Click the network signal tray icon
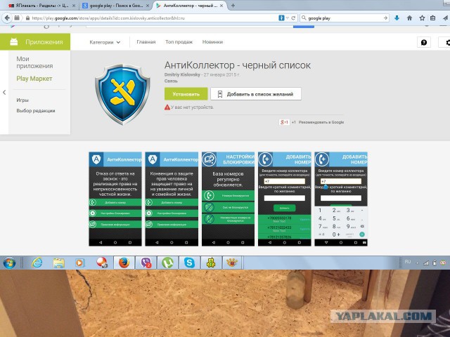Image resolution: width=450 pixels, height=337 pixels. (x=426, y=263)
